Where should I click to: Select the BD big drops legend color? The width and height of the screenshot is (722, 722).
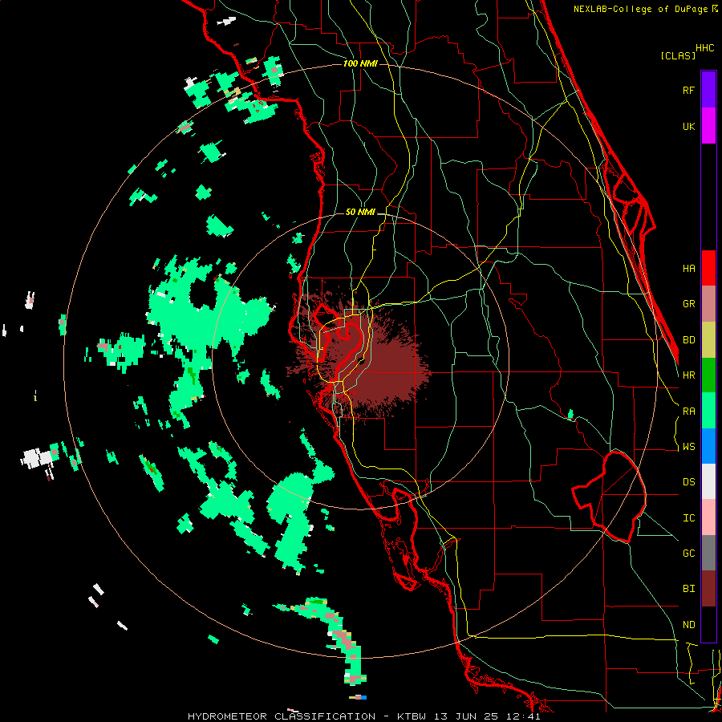[708, 339]
